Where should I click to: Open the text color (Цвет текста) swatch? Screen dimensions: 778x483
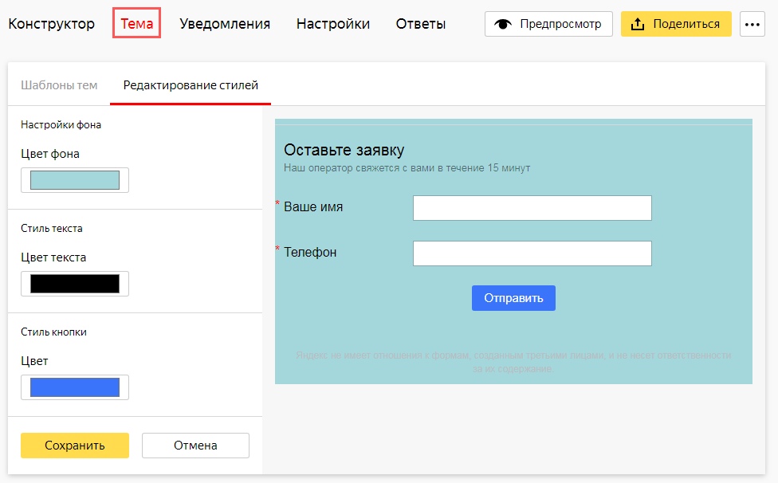click(x=75, y=284)
